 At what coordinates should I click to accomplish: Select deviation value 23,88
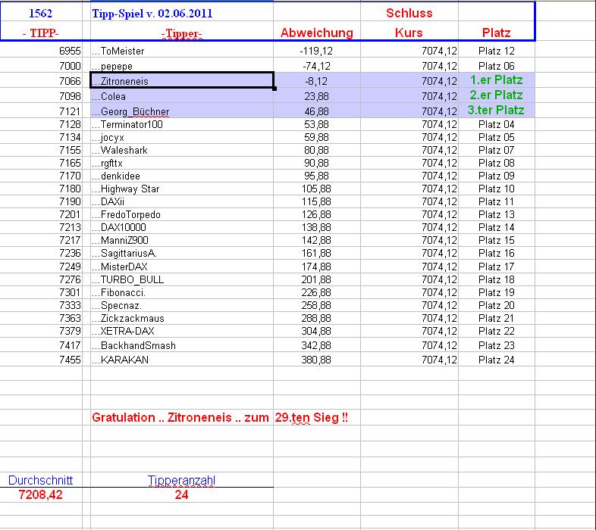tap(316, 96)
